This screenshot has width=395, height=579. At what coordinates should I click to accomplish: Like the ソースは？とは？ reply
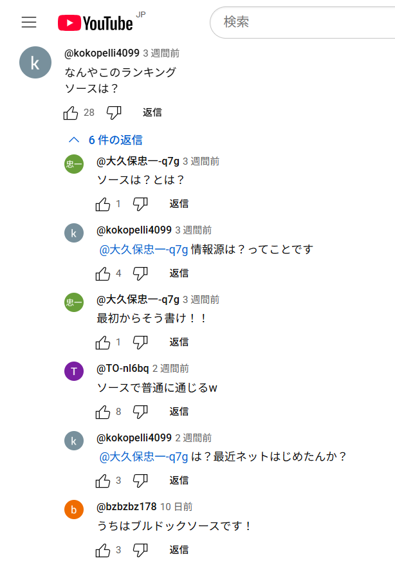pos(103,204)
